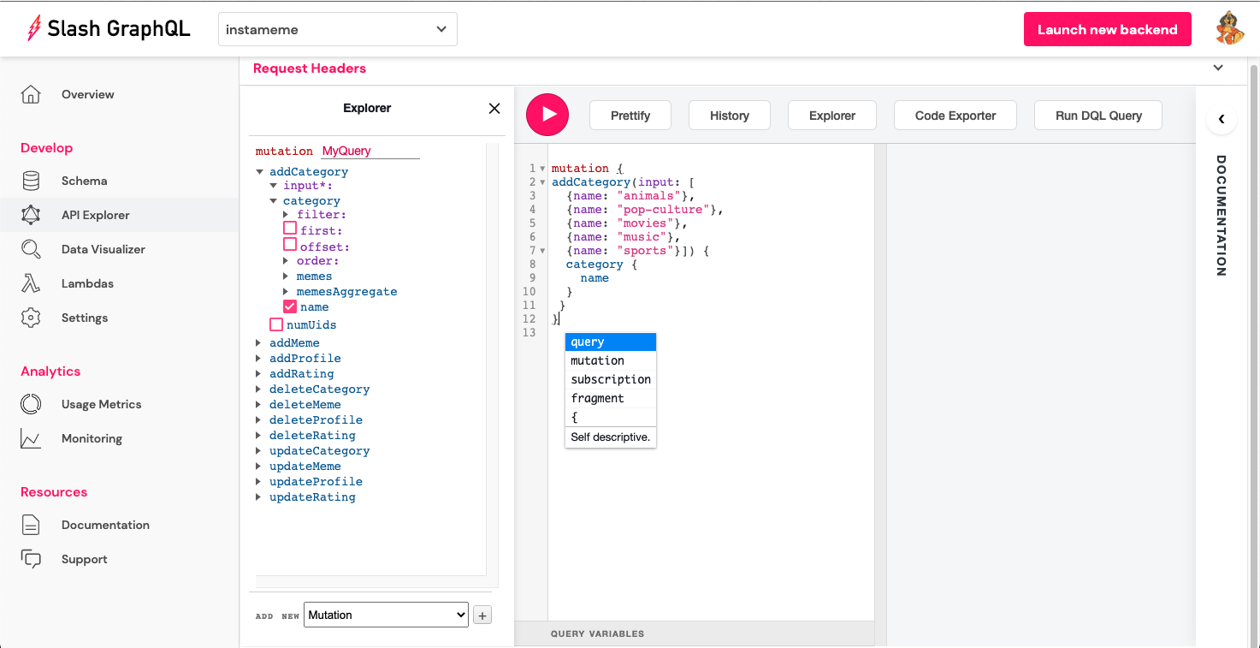The width and height of the screenshot is (1260, 648).
Task: Enable the 'first:' checkbox
Action: (x=290, y=229)
